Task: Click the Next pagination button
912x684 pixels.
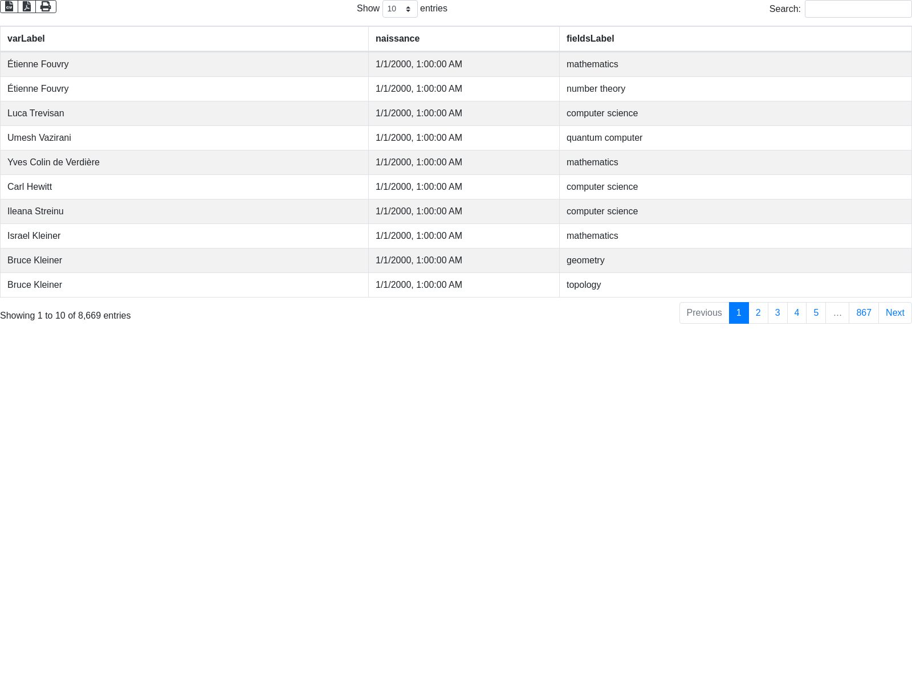Action: (895, 313)
